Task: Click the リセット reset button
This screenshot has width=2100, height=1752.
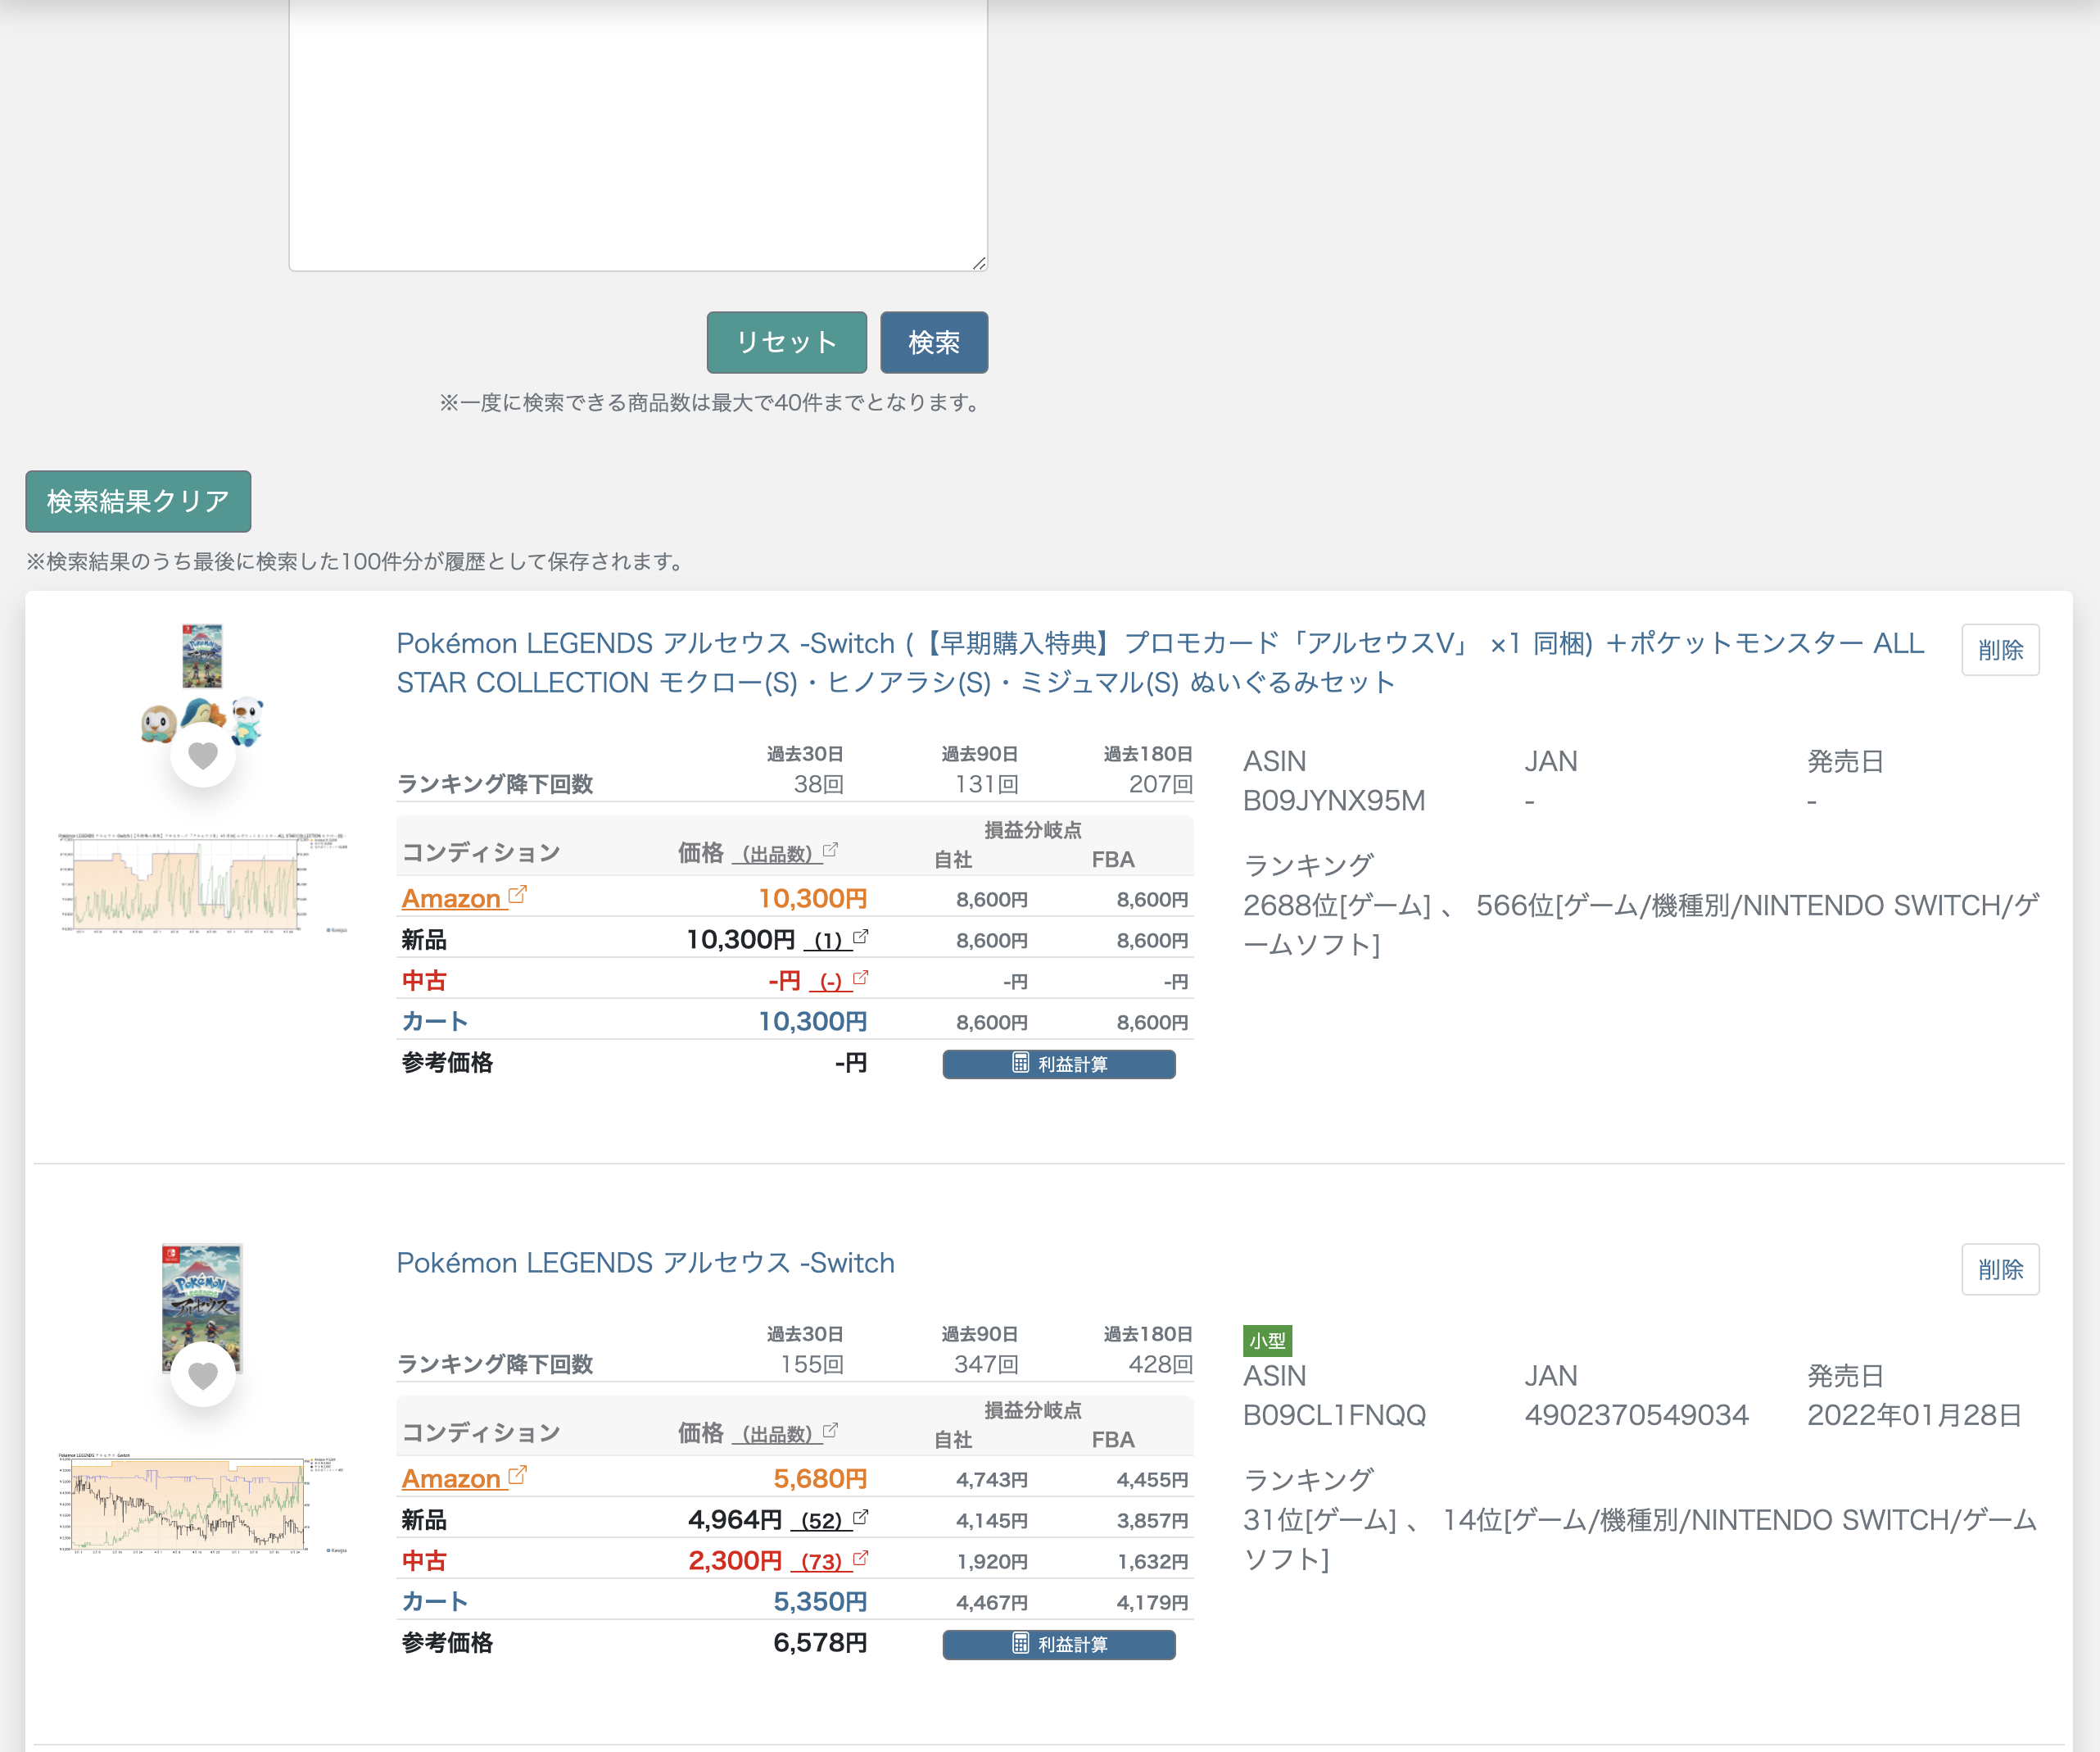Action: pyautogui.click(x=786, y=343)
